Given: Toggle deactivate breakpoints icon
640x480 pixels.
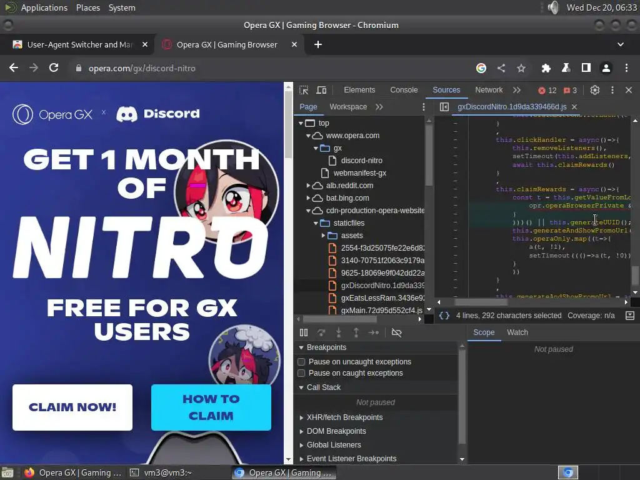Looking at the screenshot, I should tap(396, 332).
